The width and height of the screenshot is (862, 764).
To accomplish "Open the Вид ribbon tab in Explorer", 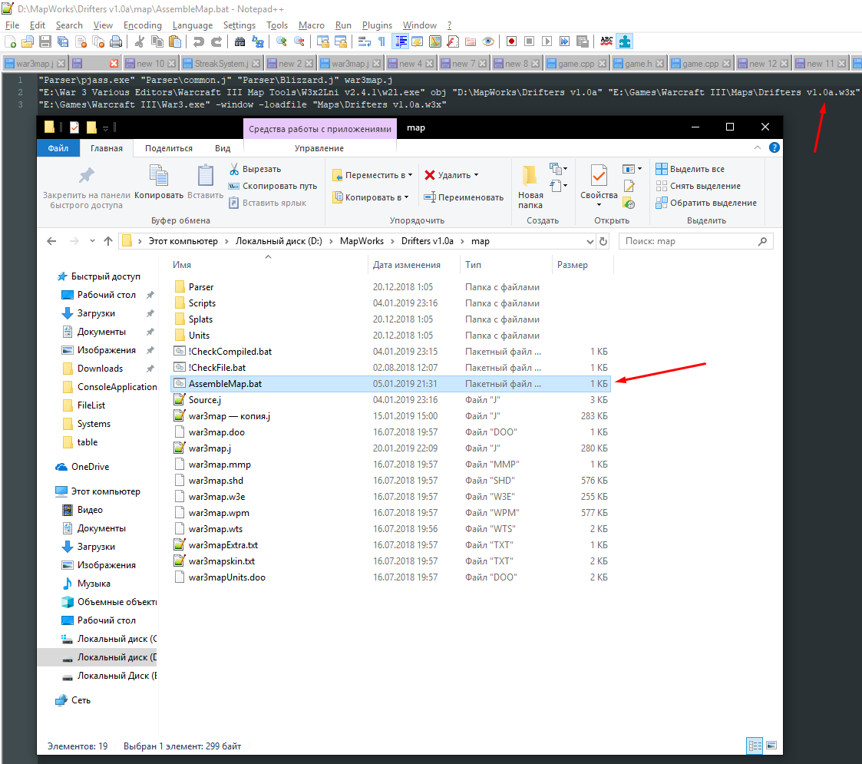I will (x=223, y=148).
